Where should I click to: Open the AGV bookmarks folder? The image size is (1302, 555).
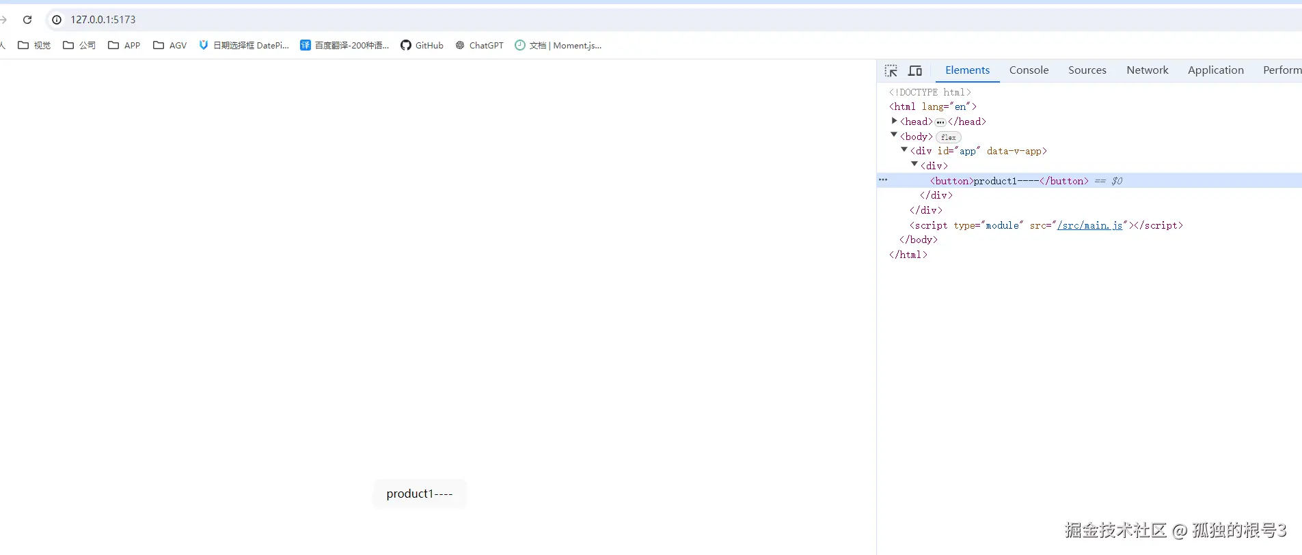coord(170,45)
